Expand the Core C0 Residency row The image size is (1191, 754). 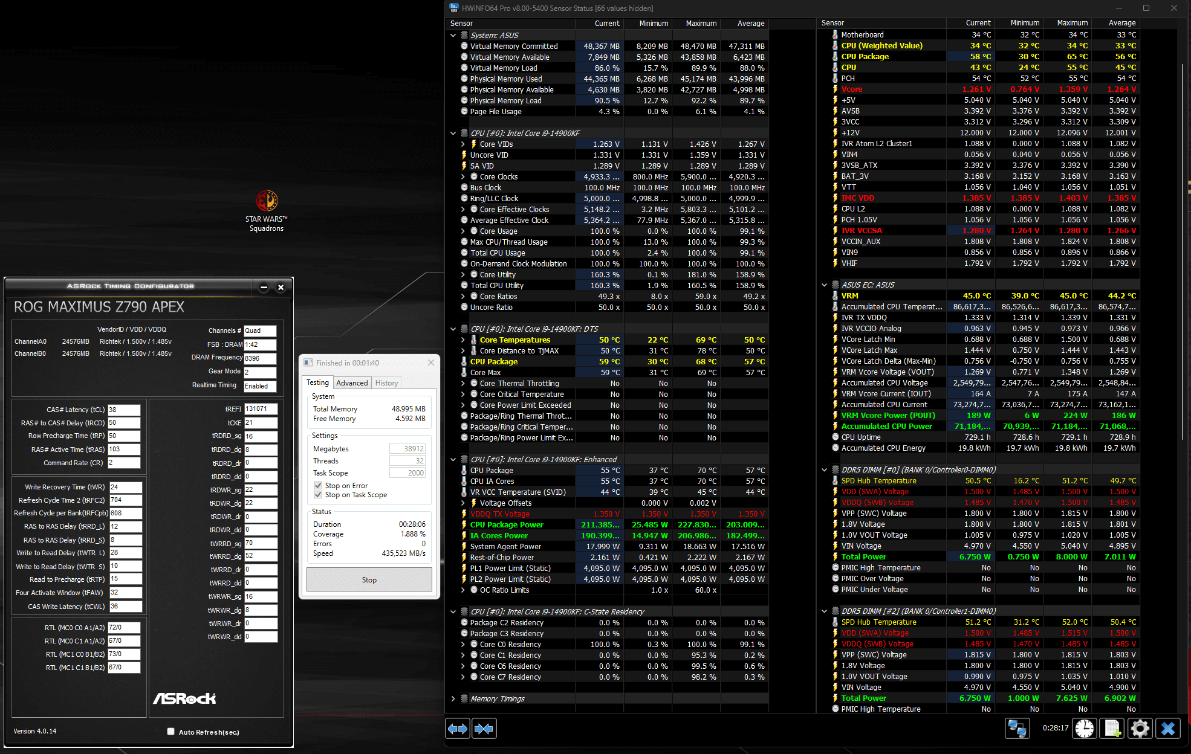463,645
